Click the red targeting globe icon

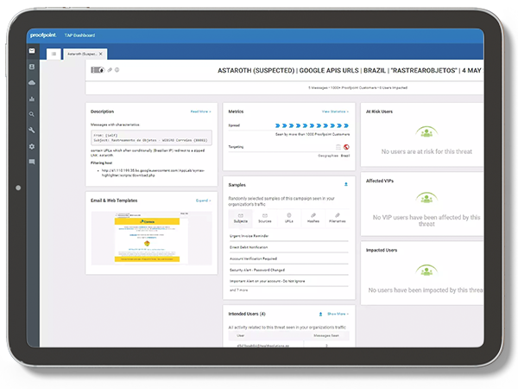(346, 147)
